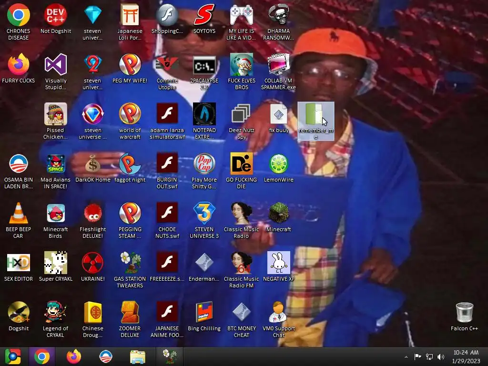Open the STEVEN UNIVERSE 3 icon
Viewport: 488px width, 366px height.
pos(204,213)
